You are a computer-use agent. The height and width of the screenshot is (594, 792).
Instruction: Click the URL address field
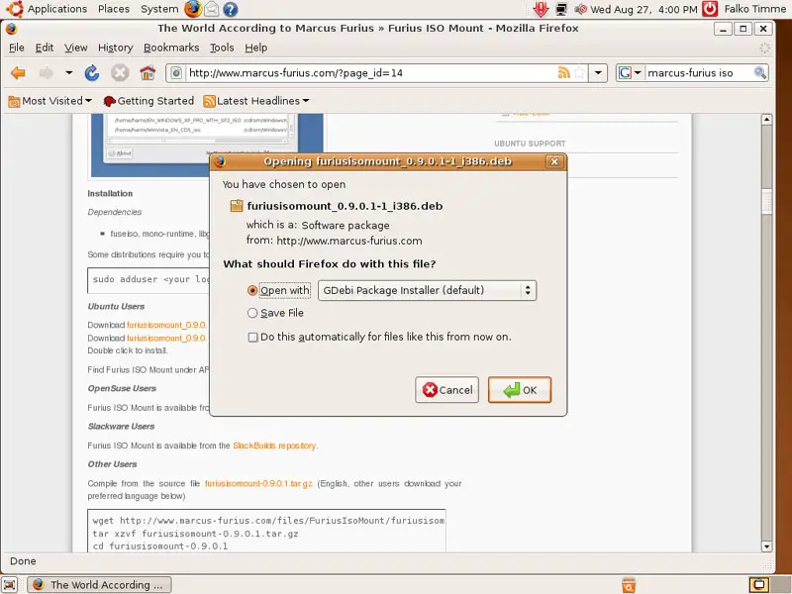371,73
